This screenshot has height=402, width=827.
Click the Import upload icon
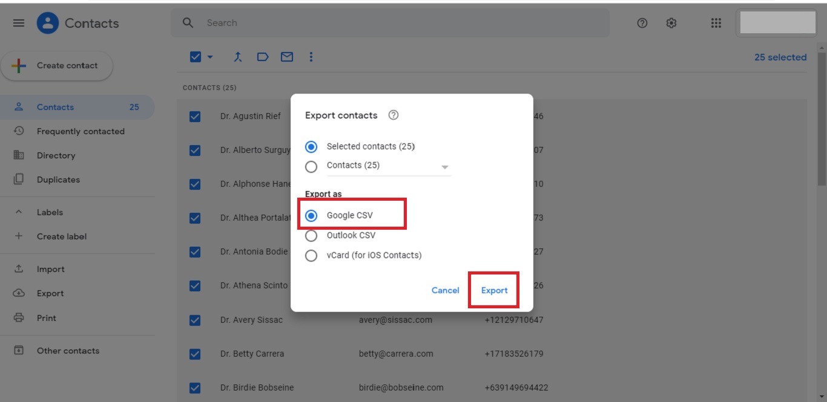(x=19, y=269)
